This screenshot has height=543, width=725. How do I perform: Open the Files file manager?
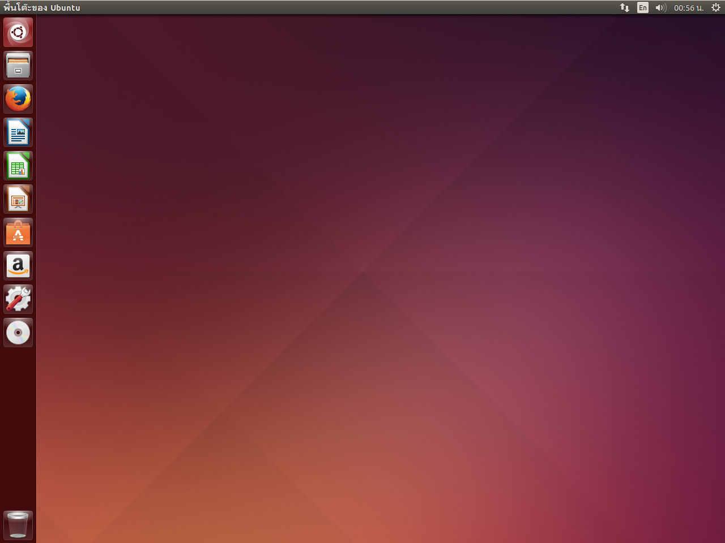[18, 66]
